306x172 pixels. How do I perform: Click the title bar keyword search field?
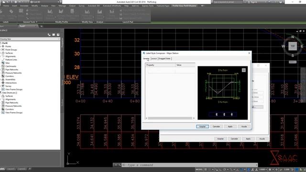click(228, 2)
